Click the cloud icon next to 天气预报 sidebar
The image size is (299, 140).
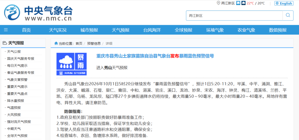click(5, 43)
